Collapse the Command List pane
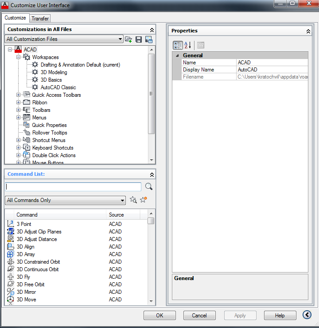The height and width of the screenshot is (328, 319). 152,174
